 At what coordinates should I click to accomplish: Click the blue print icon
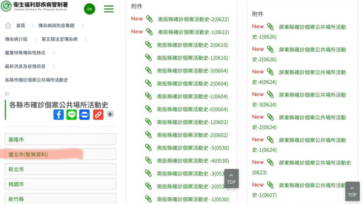tap(84, 115)
